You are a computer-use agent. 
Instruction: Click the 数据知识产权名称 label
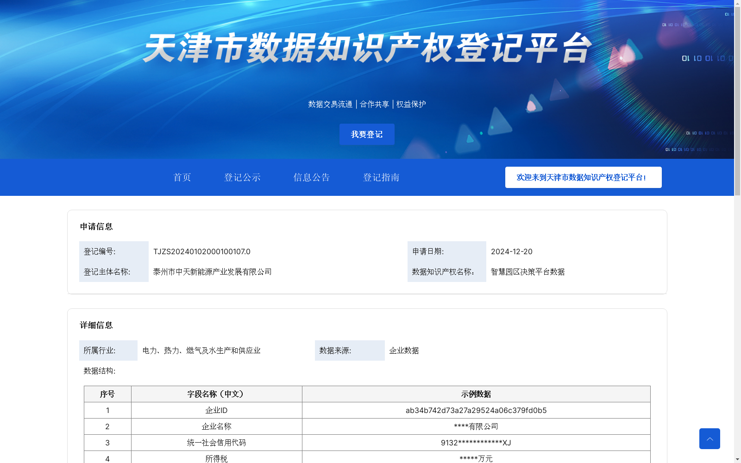click(x=443, y=272)
